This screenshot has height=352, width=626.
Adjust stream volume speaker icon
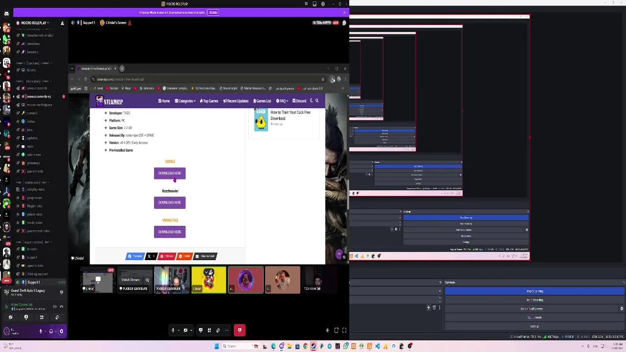click(x=328, y=330)
